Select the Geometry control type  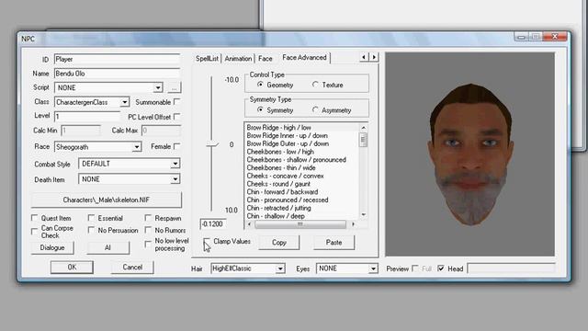point(260,85)
